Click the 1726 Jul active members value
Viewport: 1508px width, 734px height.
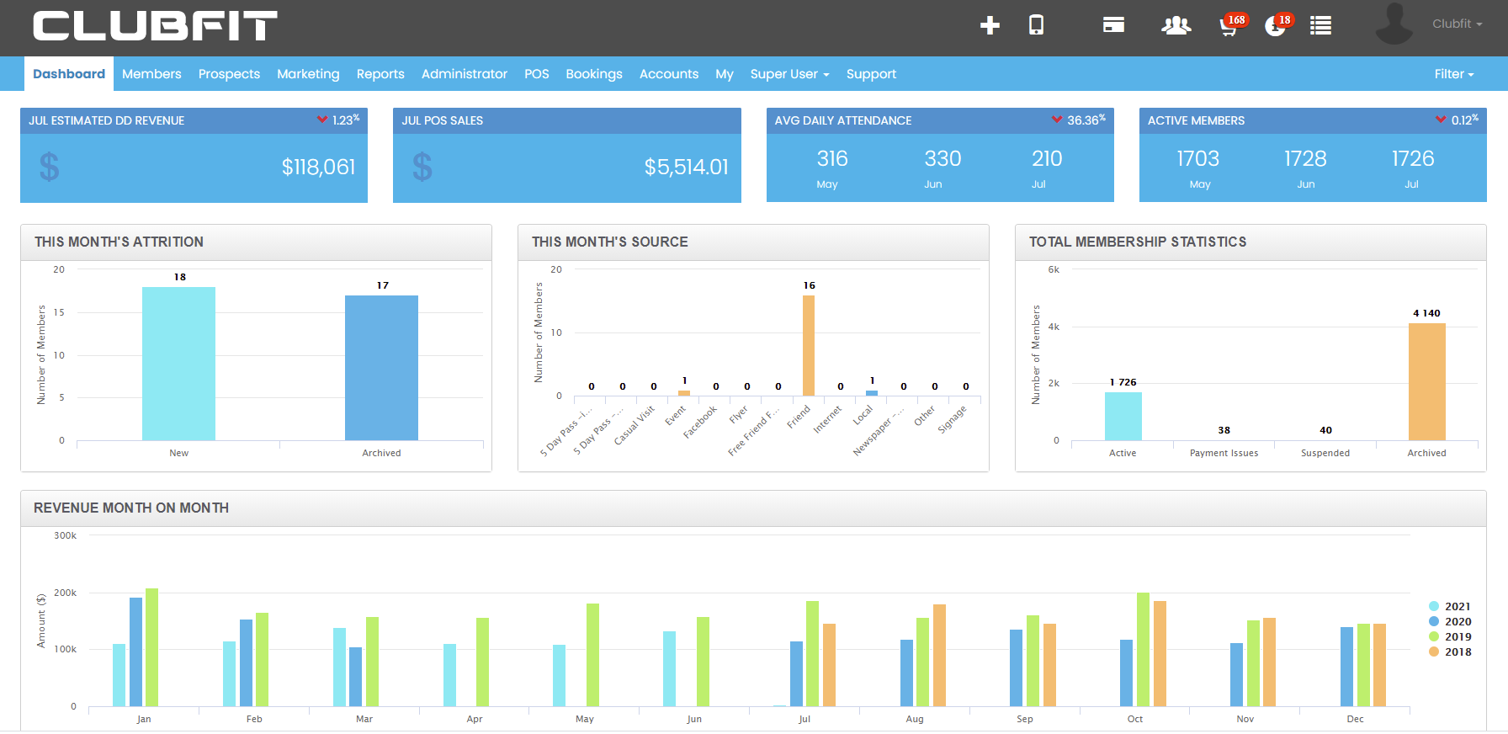[1413, 158]
